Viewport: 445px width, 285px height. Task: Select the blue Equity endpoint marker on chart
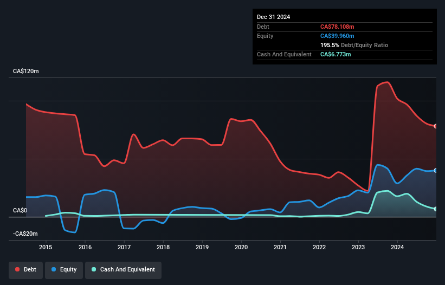pyautogui.click(x=436, y=171)
